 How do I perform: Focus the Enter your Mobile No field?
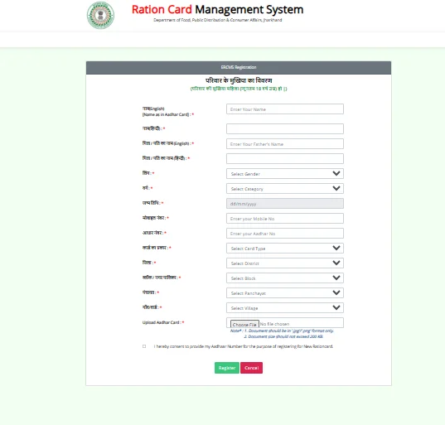pyautogui.click(x=285, y=219)
